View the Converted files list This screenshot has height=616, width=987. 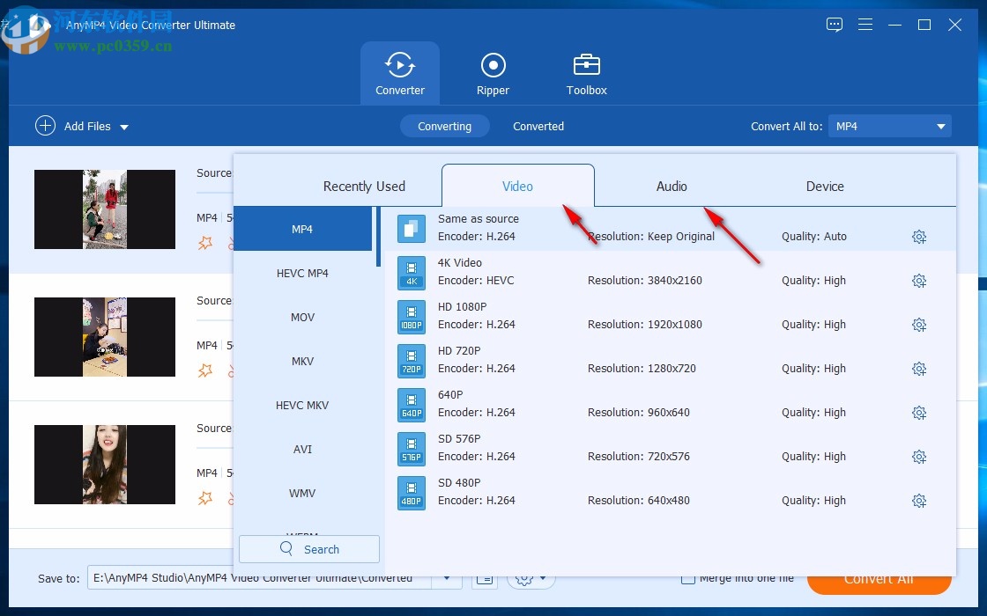click(538, 126)
